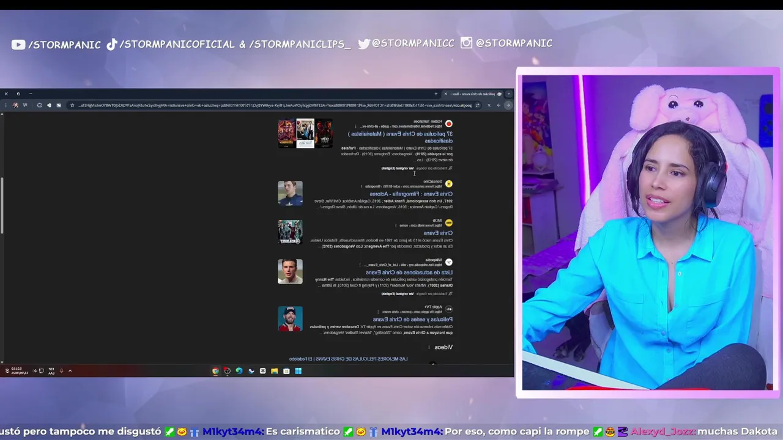Open CapCut icon in the taskbar
This screenshot has height=440, width=783.
tap(263, 371)
